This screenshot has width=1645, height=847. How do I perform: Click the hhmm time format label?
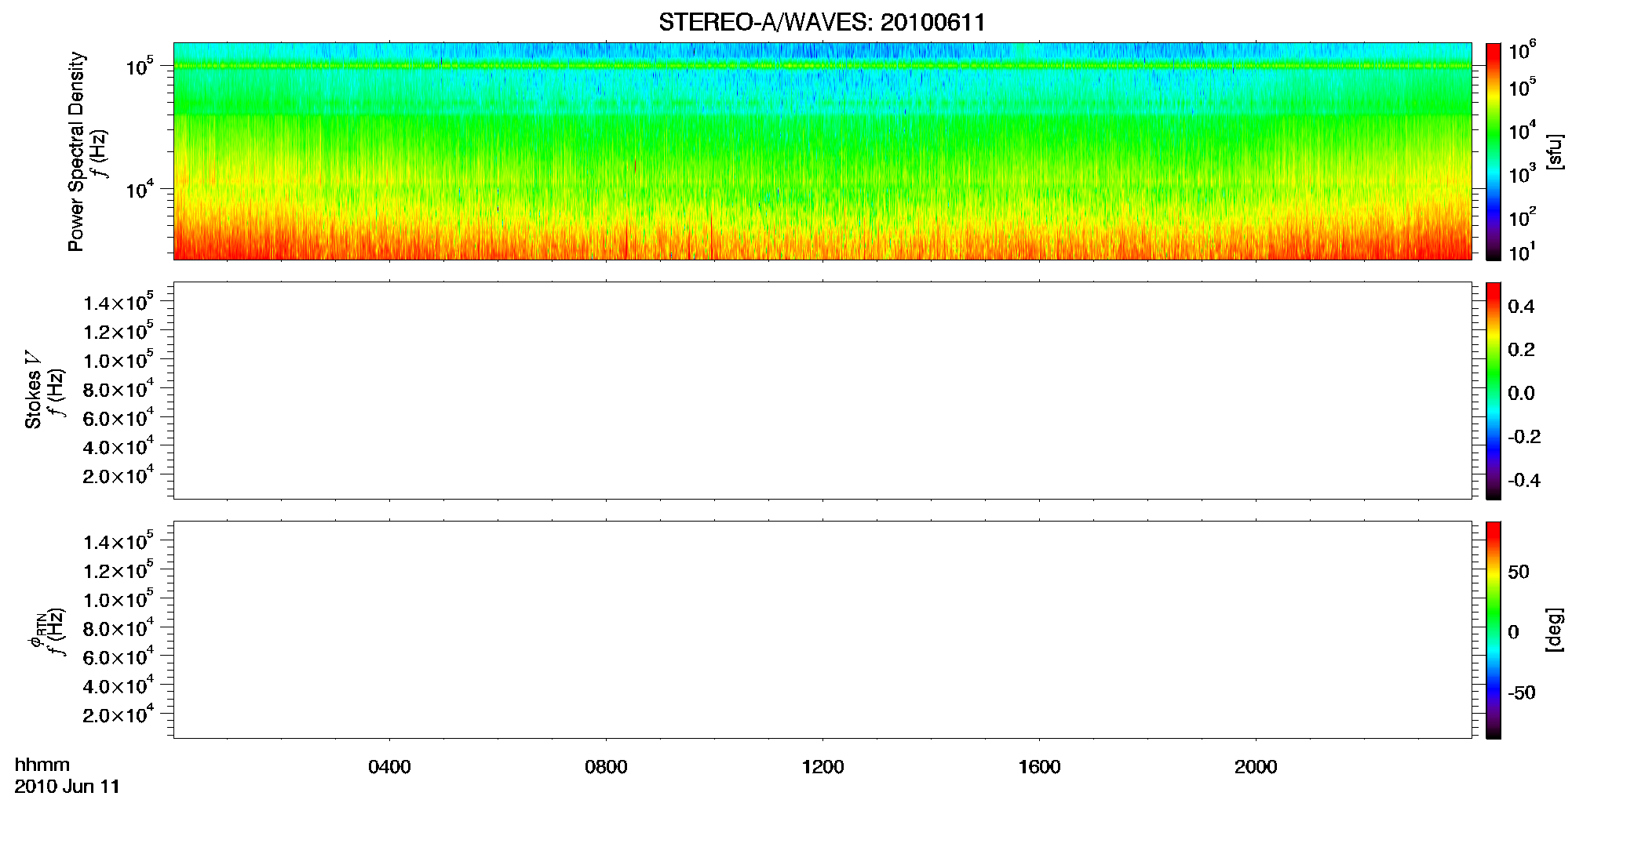42,765
